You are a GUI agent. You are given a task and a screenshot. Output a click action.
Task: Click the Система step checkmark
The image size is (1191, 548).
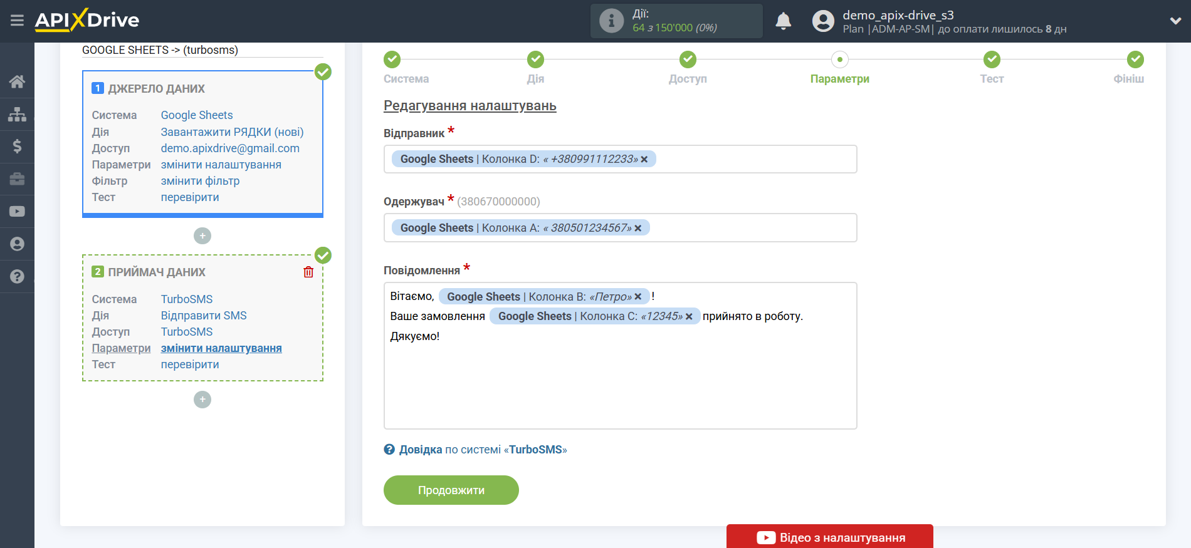click(x=392, y=59)
